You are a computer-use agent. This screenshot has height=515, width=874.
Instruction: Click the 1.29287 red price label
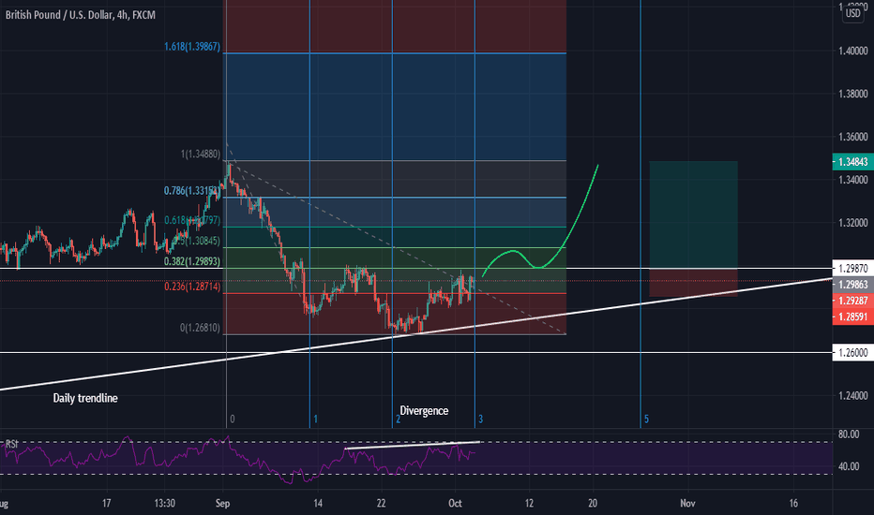(x=852, y=301)
